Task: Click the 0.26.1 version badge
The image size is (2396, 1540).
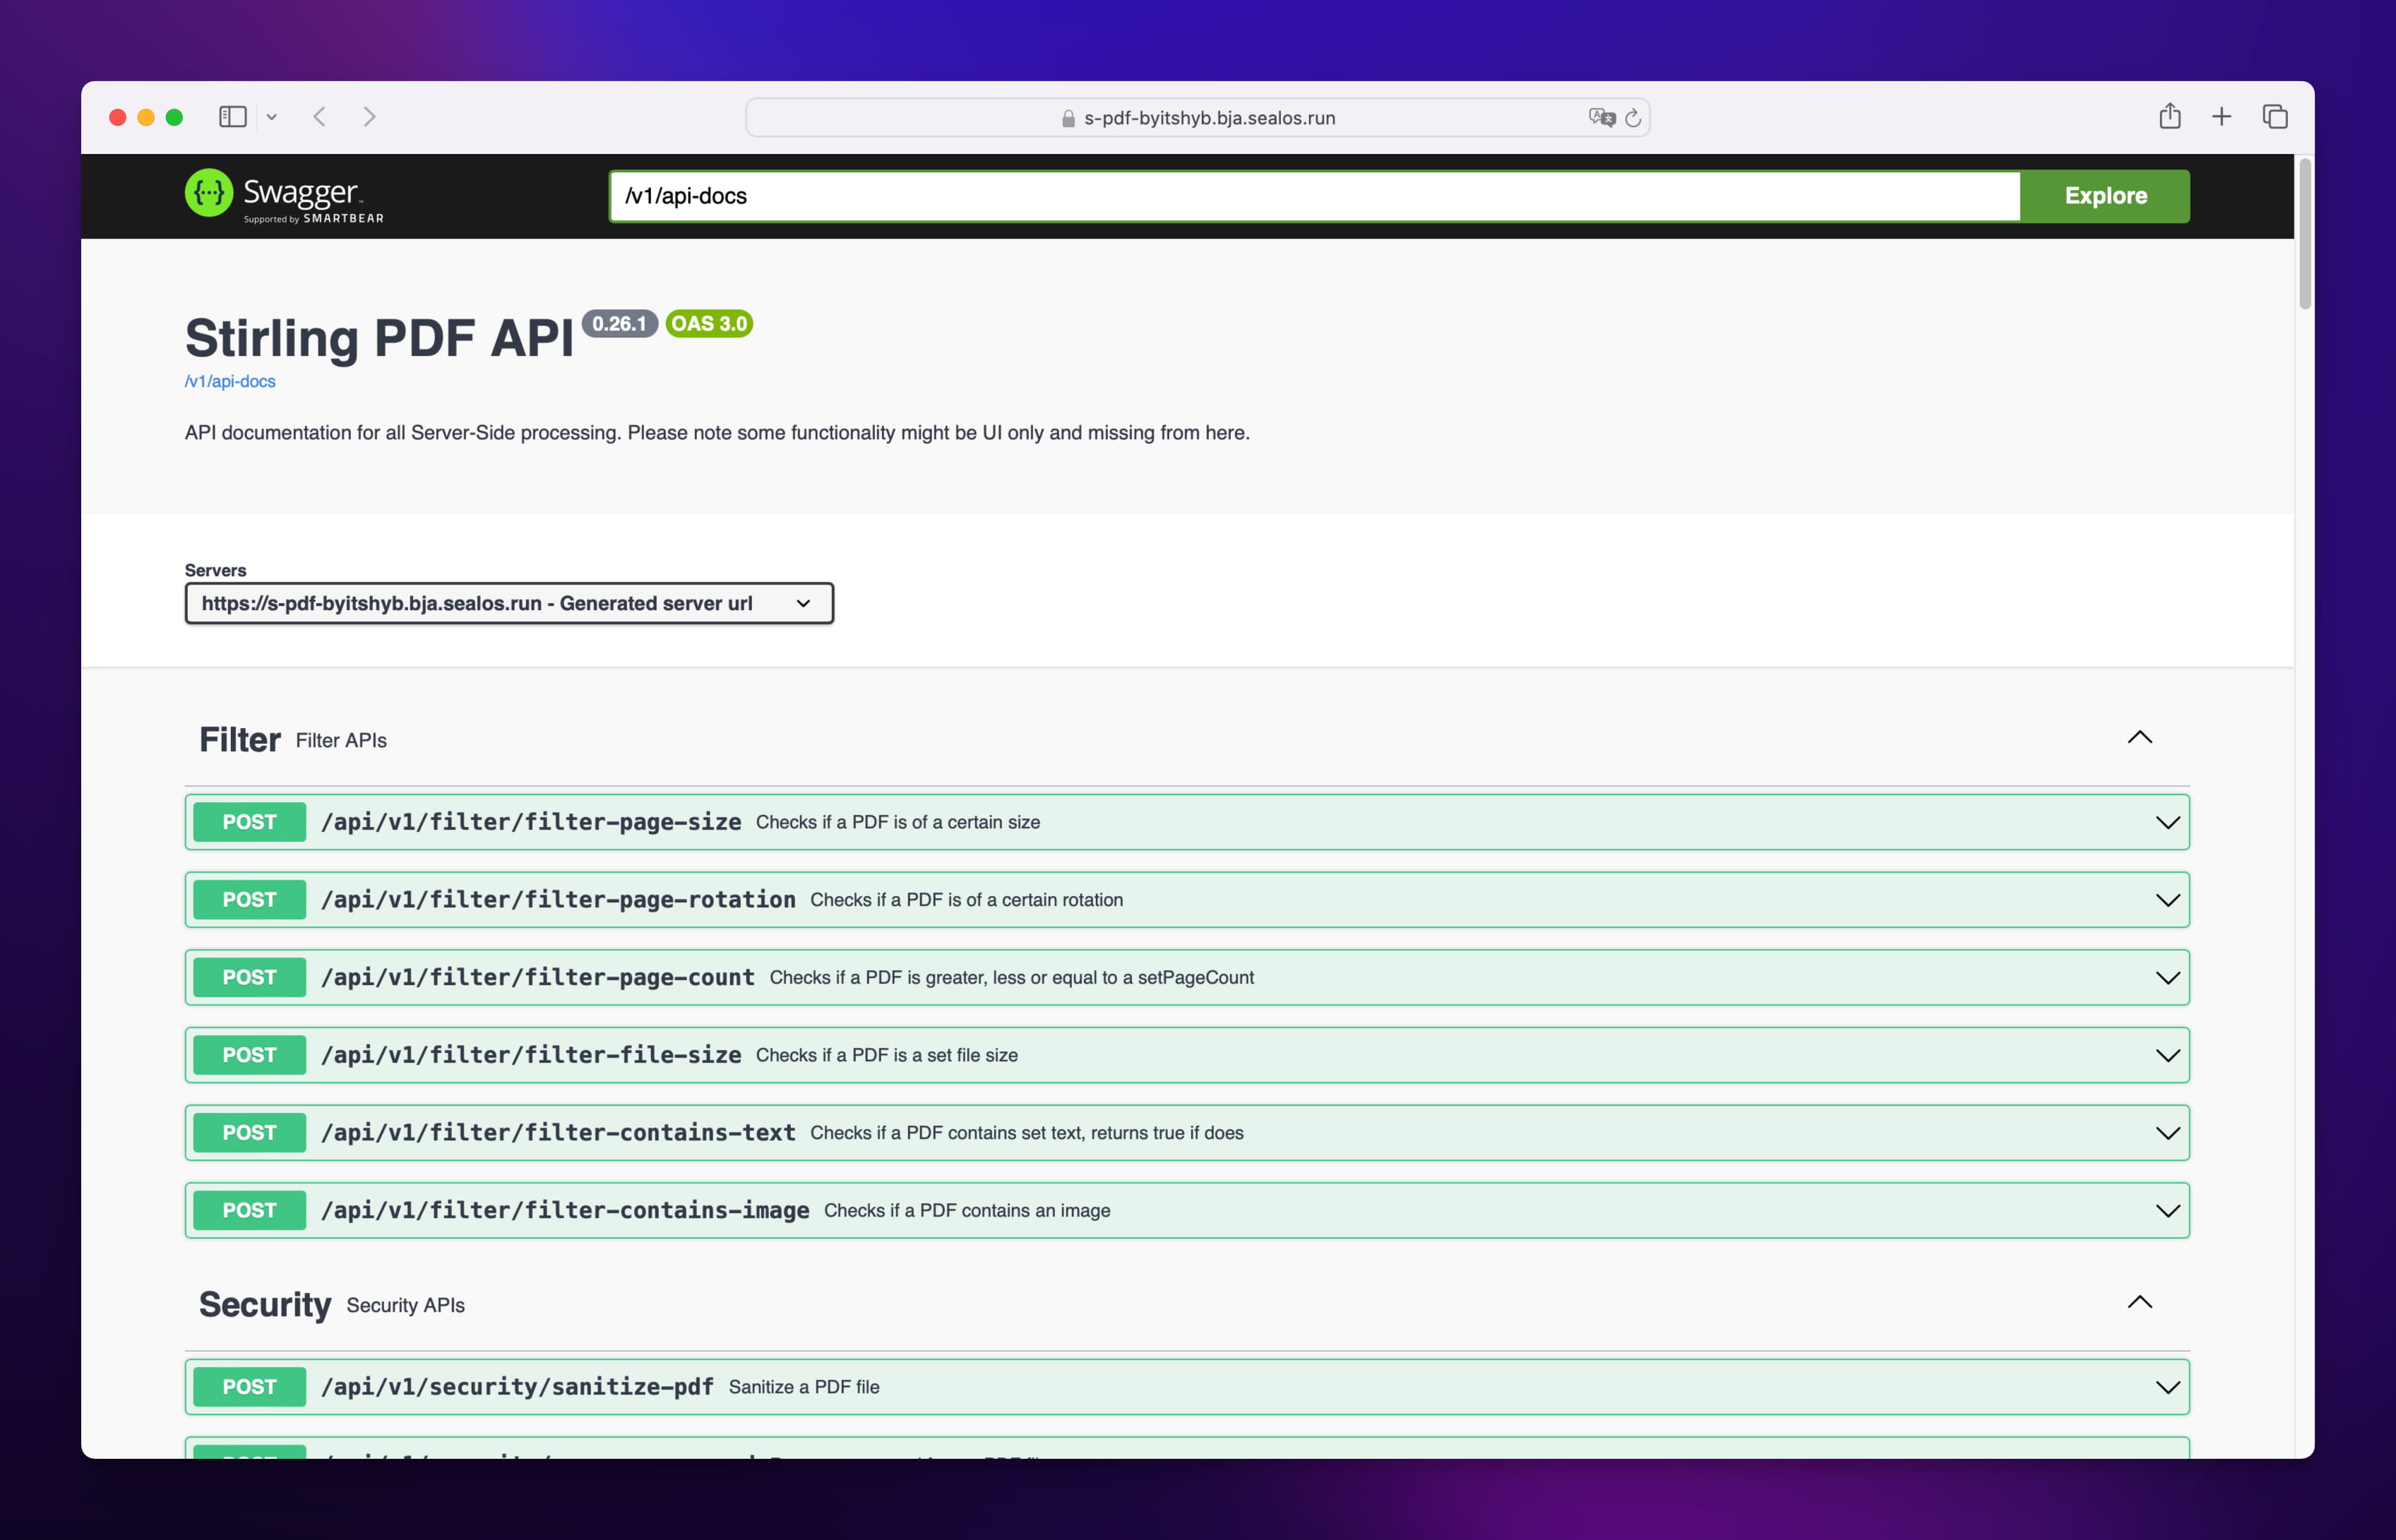Action: click(619, 324)
